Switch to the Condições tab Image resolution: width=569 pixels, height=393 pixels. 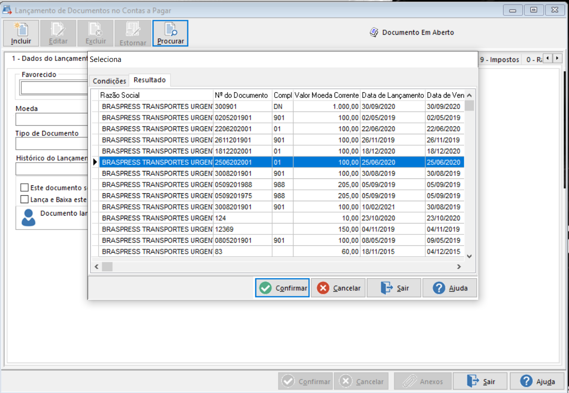point(109,81)
